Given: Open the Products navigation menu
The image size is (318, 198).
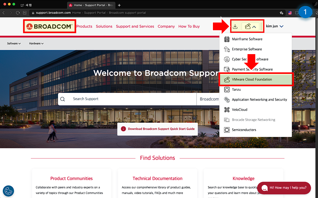Looking at the screenshot, I should coord(84,26).
